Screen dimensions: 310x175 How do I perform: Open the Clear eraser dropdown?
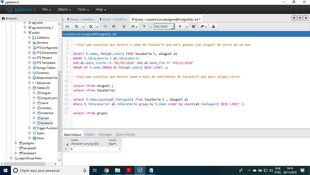[203, 27]
